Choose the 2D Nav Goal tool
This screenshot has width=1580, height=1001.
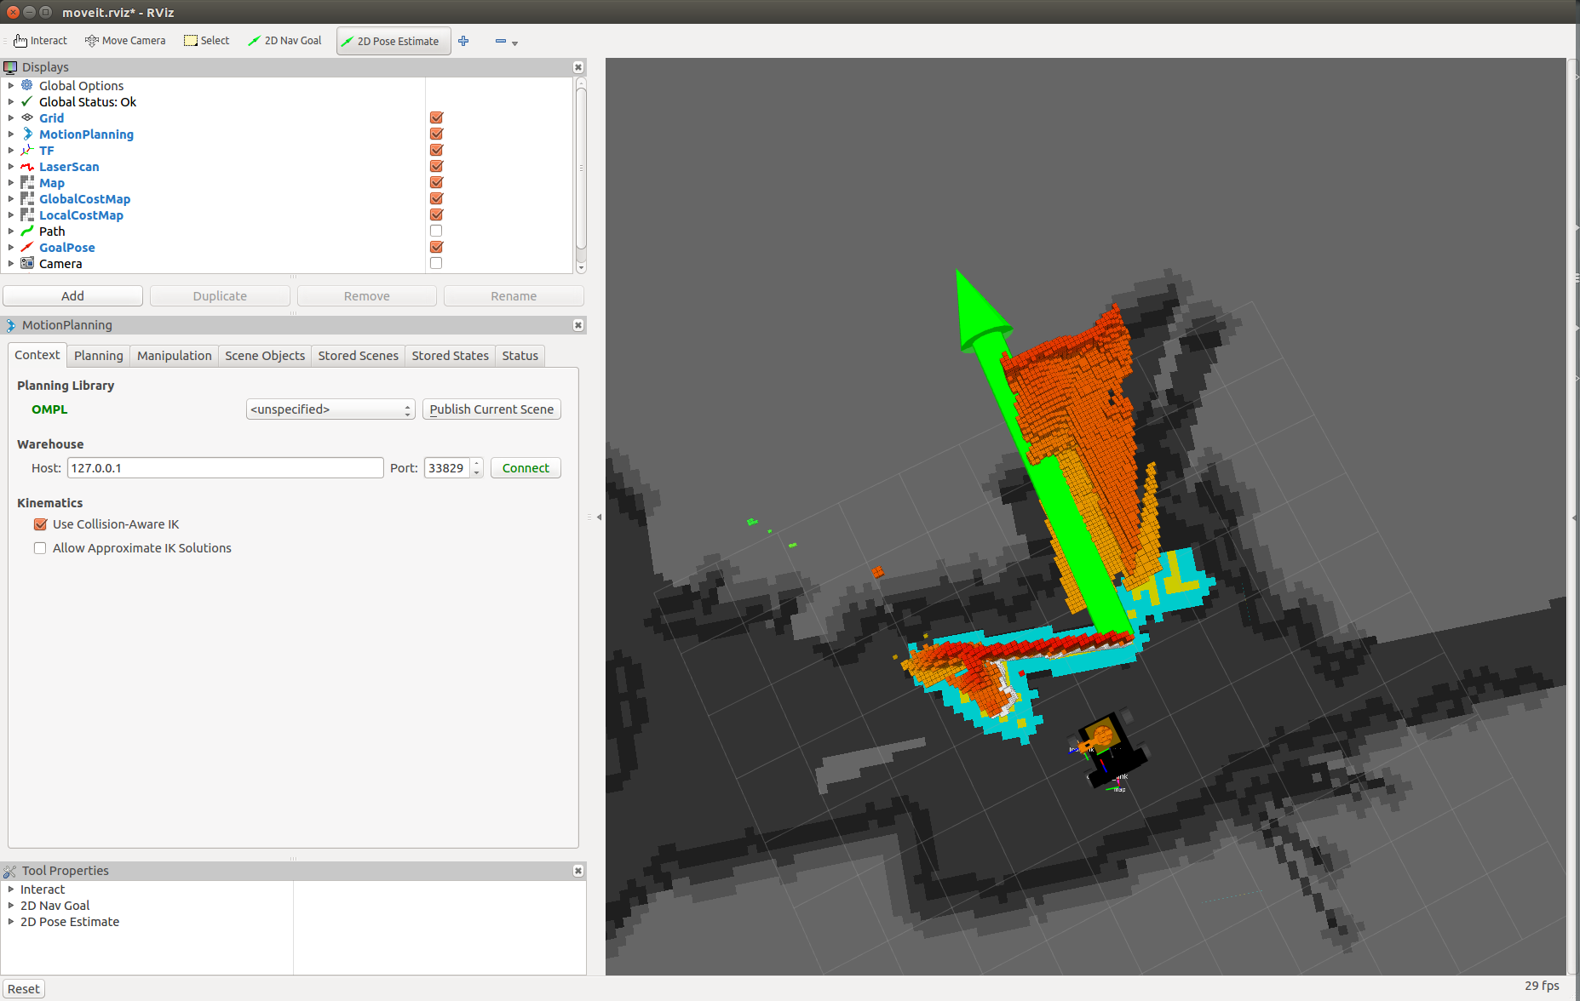284,41
